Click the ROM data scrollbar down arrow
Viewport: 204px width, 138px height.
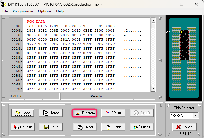[x=153, y=89]
